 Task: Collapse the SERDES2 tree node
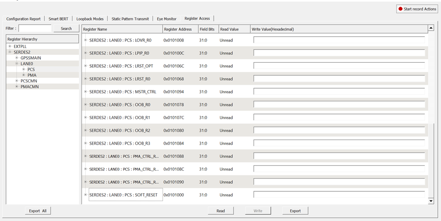[x=10, y=52]
